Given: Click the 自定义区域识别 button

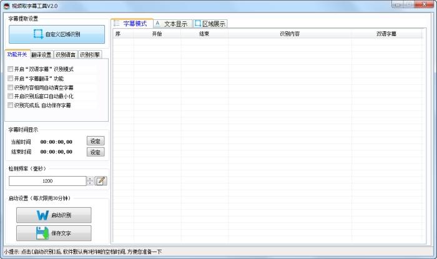Looking at the screenshot, I should point(57,34).
